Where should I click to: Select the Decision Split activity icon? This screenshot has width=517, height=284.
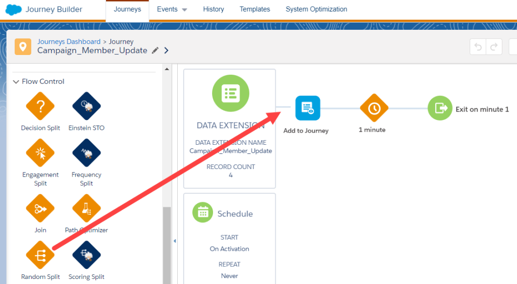(x=40, y=106)
